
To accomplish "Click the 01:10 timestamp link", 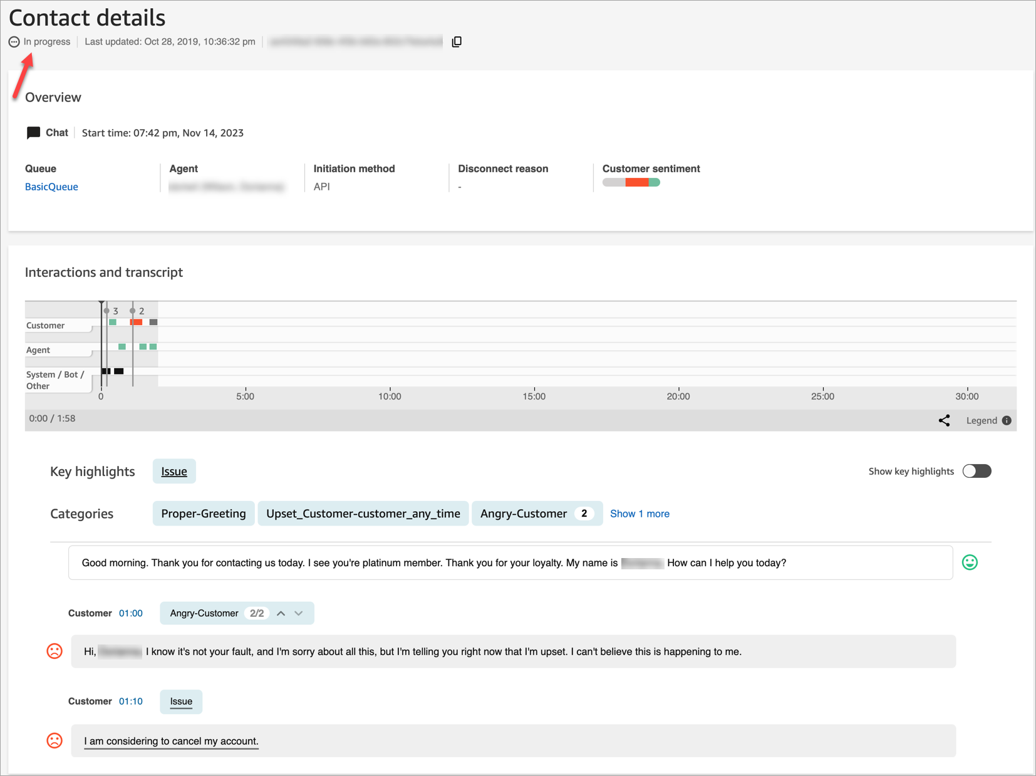I will pos(131,701).
